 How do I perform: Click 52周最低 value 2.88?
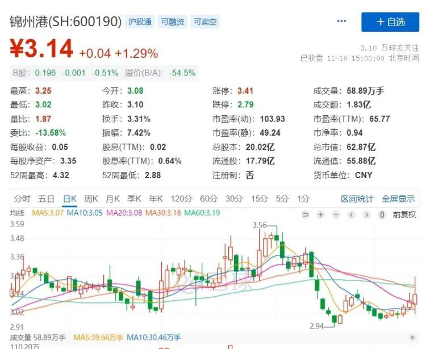pos(153,175)
